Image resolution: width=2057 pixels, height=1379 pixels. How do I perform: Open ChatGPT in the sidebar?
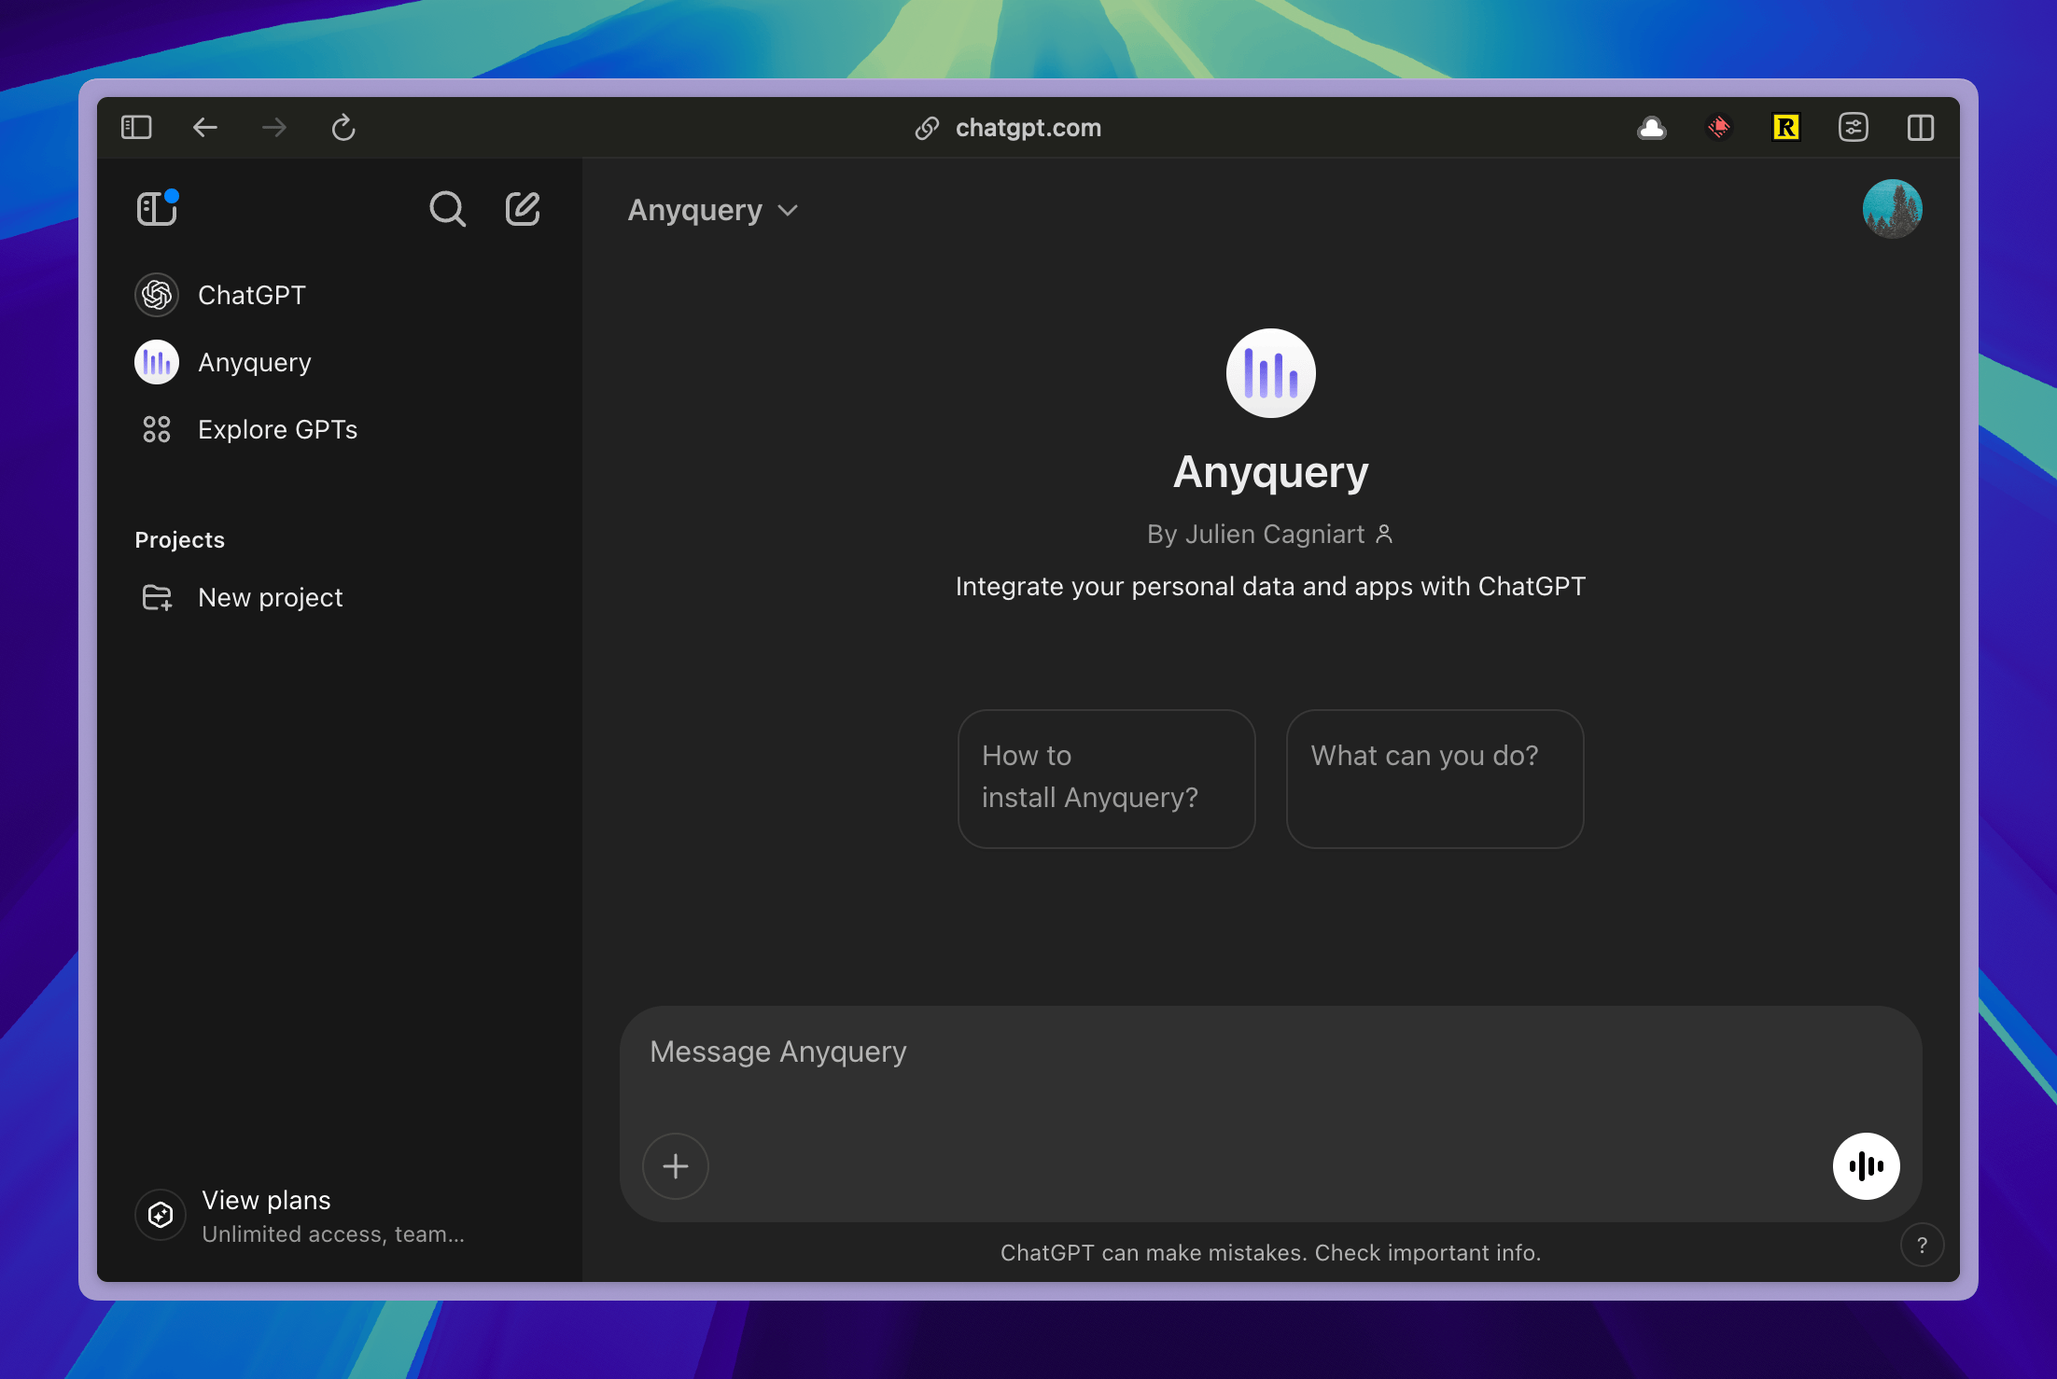tap(340, 295)
